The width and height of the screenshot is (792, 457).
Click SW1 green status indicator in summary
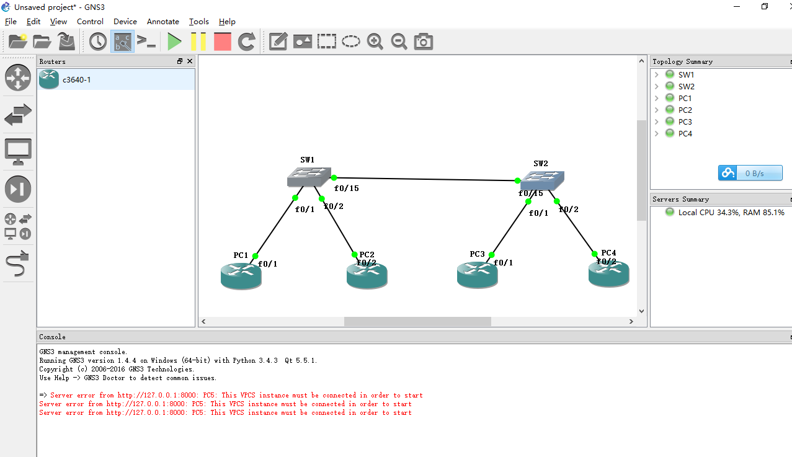point(670,74)
